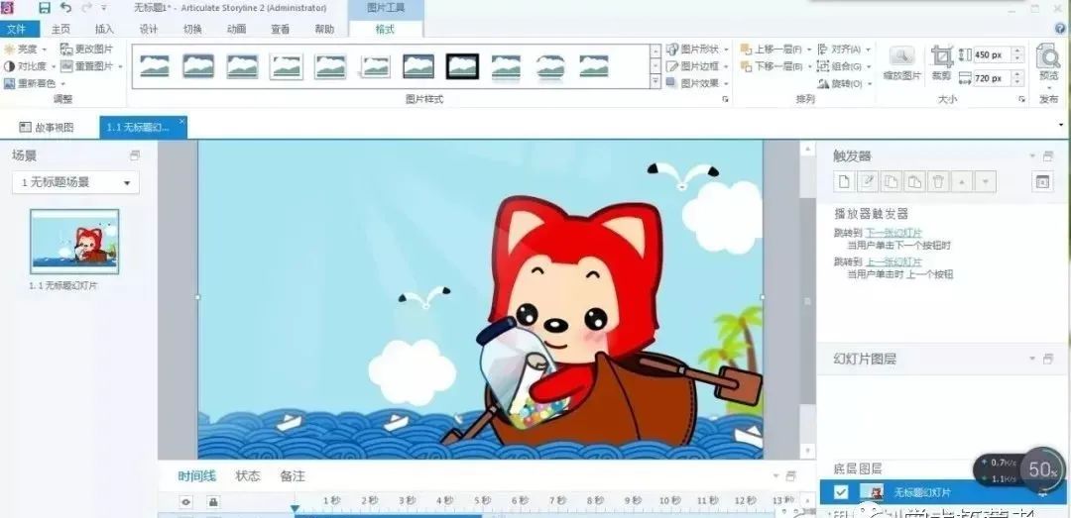Click the width field stepper arrows
Viewport: 1071px width, 518px height.
pos(1017,78)
